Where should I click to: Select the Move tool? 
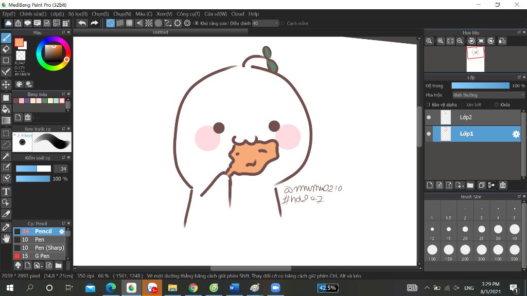click(x=6, y=84)
